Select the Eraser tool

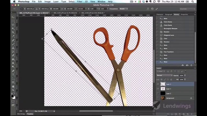click(13, 55)
